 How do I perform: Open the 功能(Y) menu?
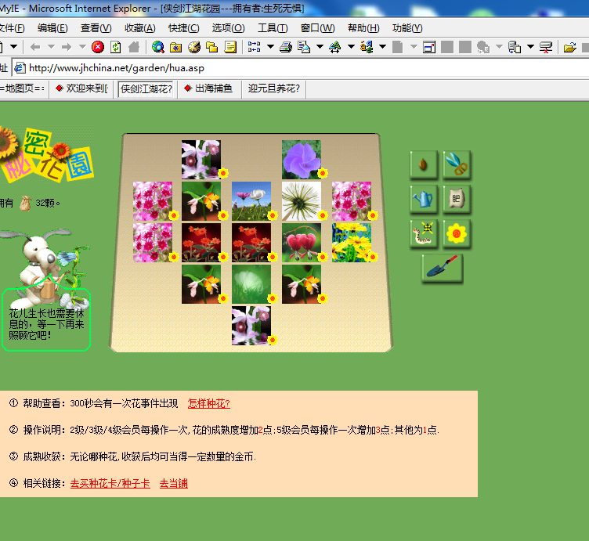tap(407, 28)
